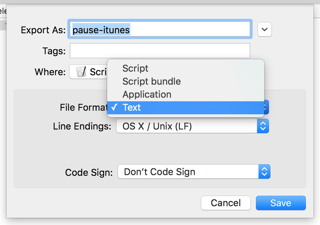The width and height of the screenshot is (320, 225).
Task: Click the checkmark beside Text
Action: tap(114, 107)
